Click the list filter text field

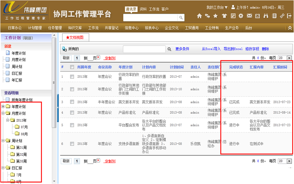click(144, 49)
